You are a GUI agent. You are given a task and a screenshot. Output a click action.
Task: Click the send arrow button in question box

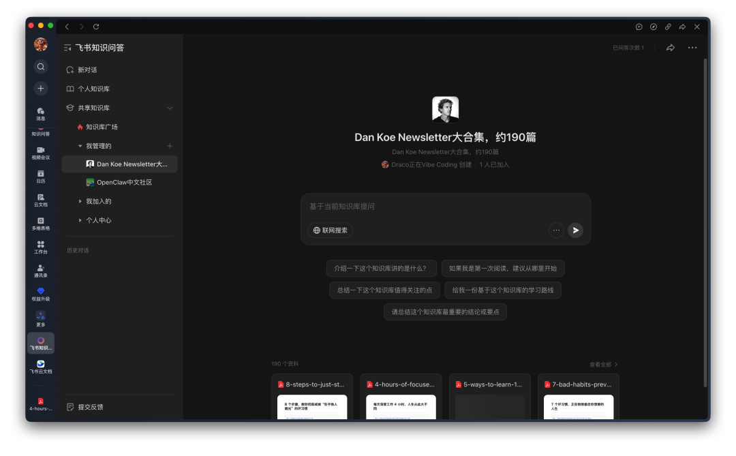576,230
